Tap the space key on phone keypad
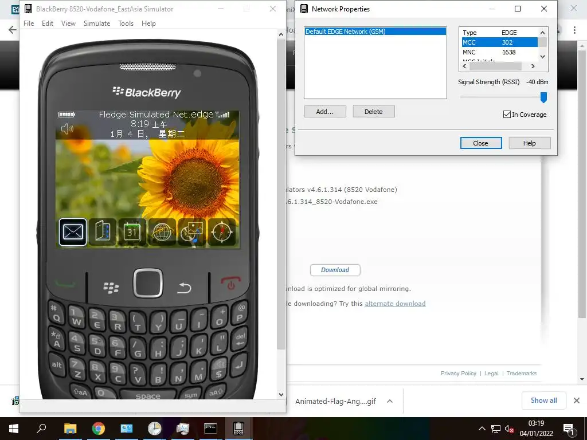Viewport: 587px width, 440px height. (148, 395)
